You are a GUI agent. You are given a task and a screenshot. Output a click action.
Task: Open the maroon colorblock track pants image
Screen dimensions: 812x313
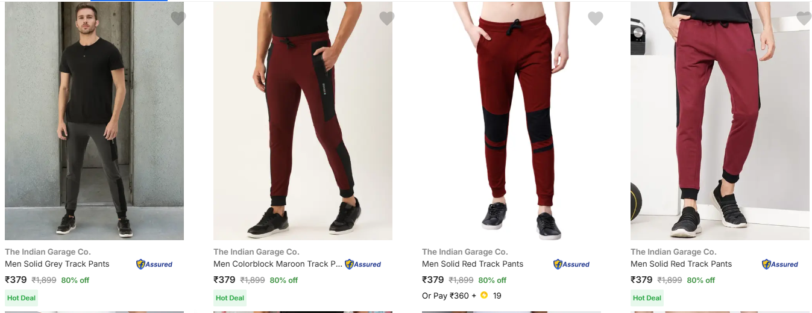[x=303, y=120]
